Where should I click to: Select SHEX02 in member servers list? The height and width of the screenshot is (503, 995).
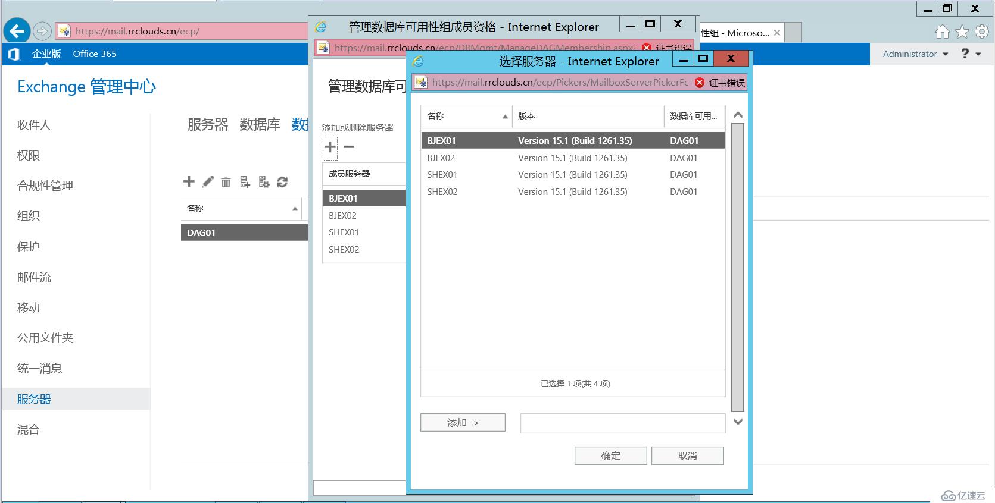coord(364,250)
